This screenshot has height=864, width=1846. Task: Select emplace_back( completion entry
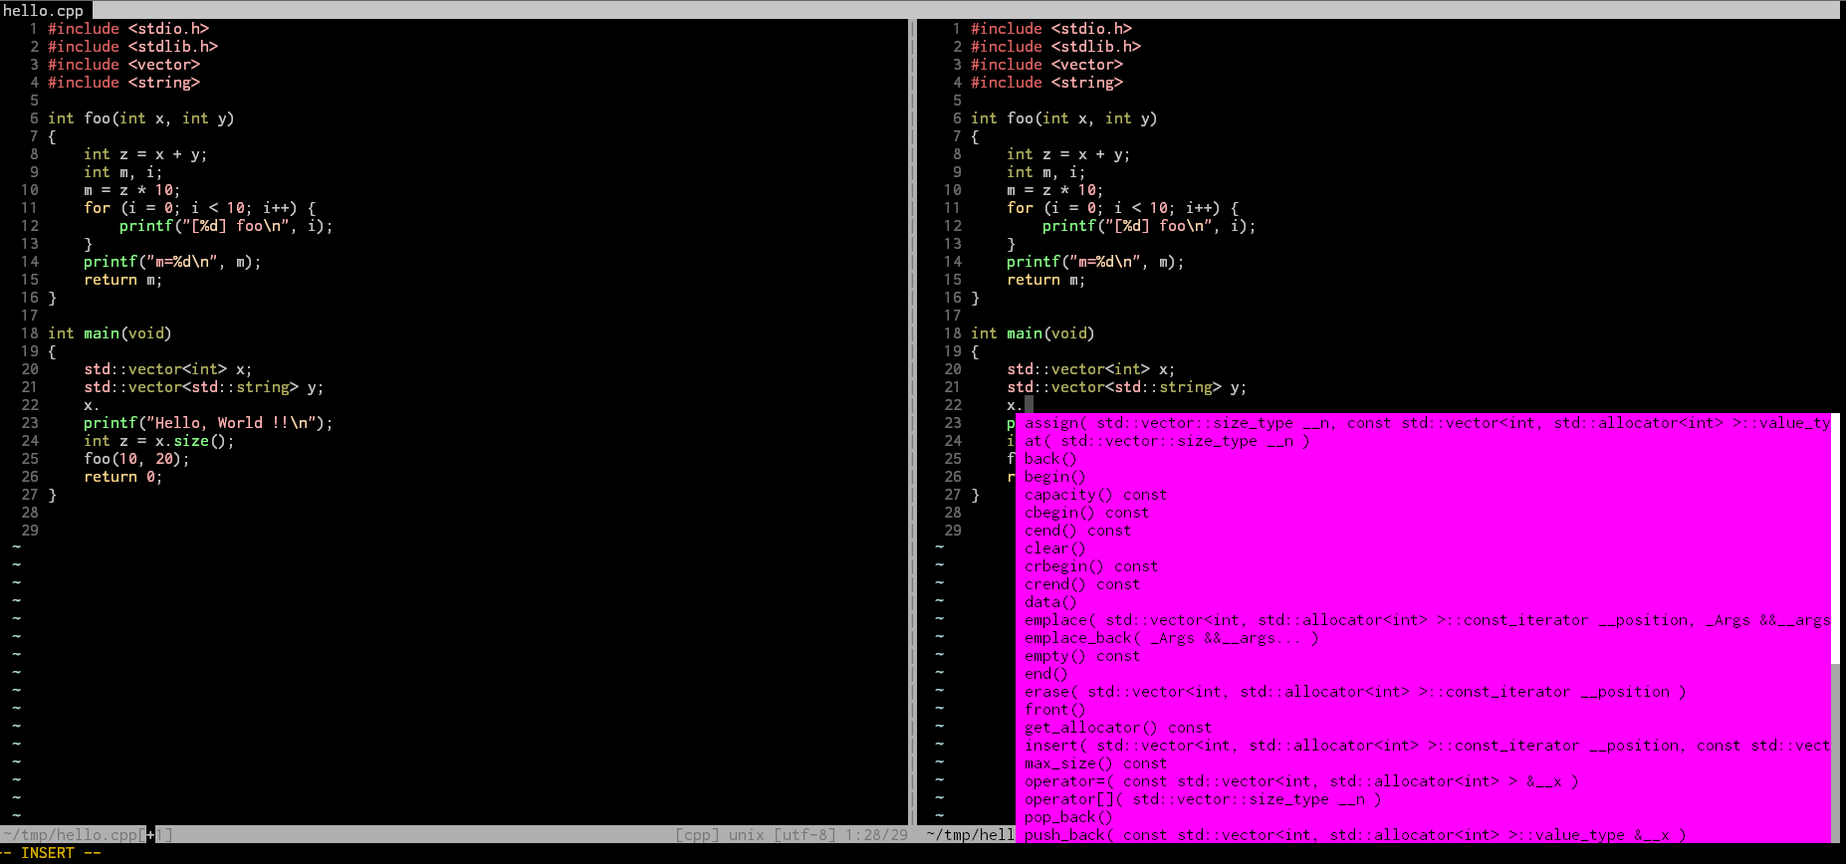pyautogui.click(x=1423, y=638)
